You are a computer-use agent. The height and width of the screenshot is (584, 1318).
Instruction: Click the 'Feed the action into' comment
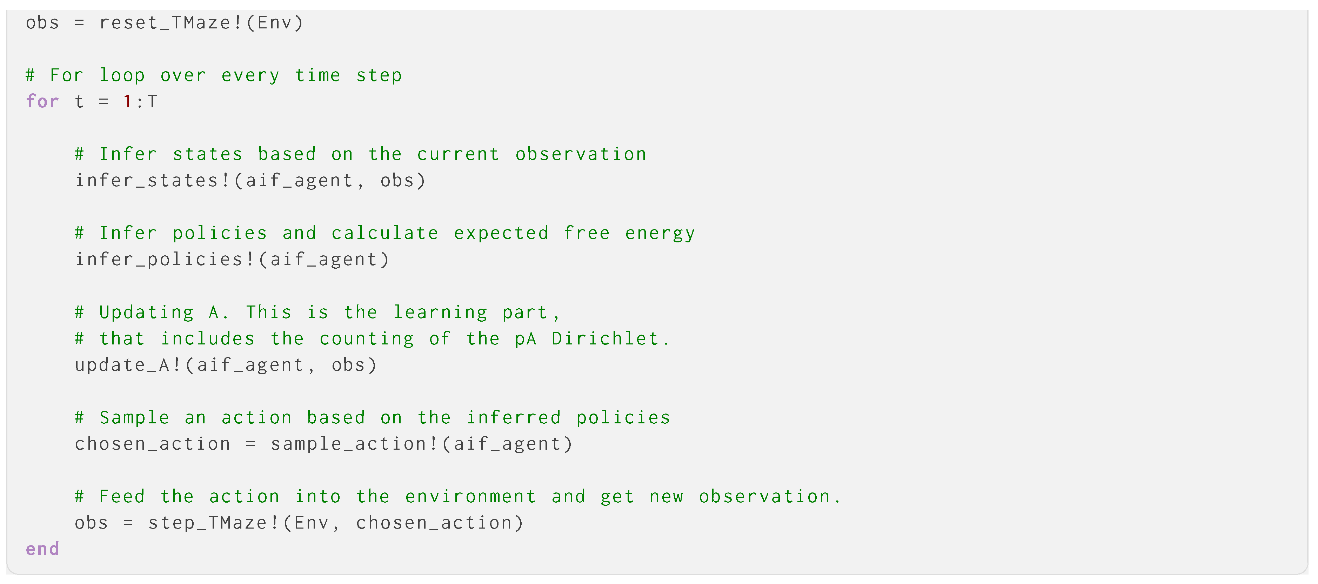[457, 497]
